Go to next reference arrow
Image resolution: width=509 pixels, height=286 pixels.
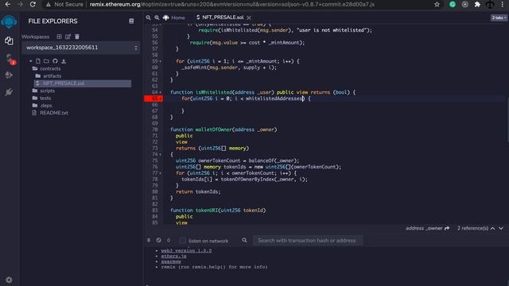501,228
